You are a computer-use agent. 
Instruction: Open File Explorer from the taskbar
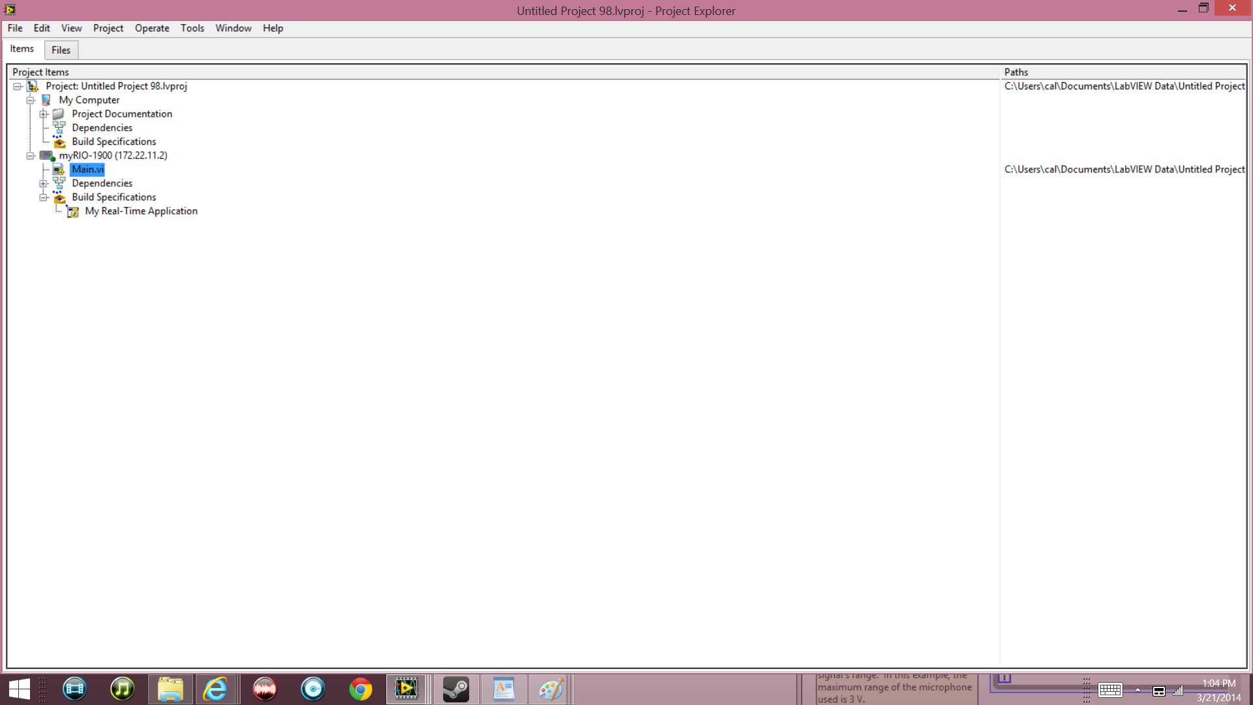click(x=170, y=689)
